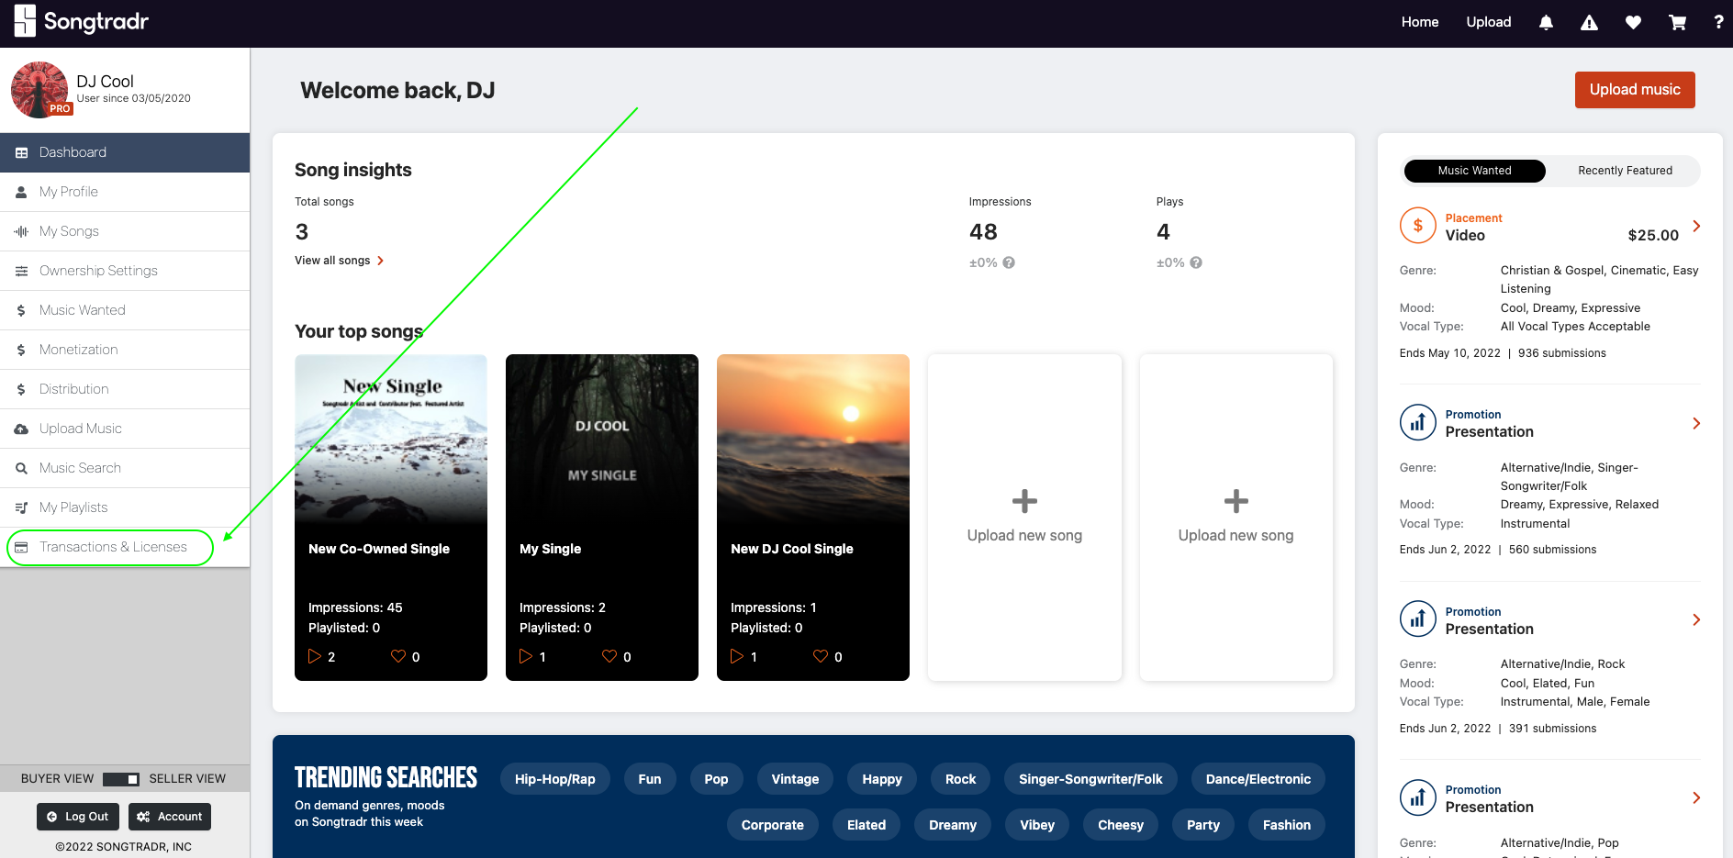The image size is (1733, 858).
Task: Select the Elated trending search tag
Action: (866, 825)
